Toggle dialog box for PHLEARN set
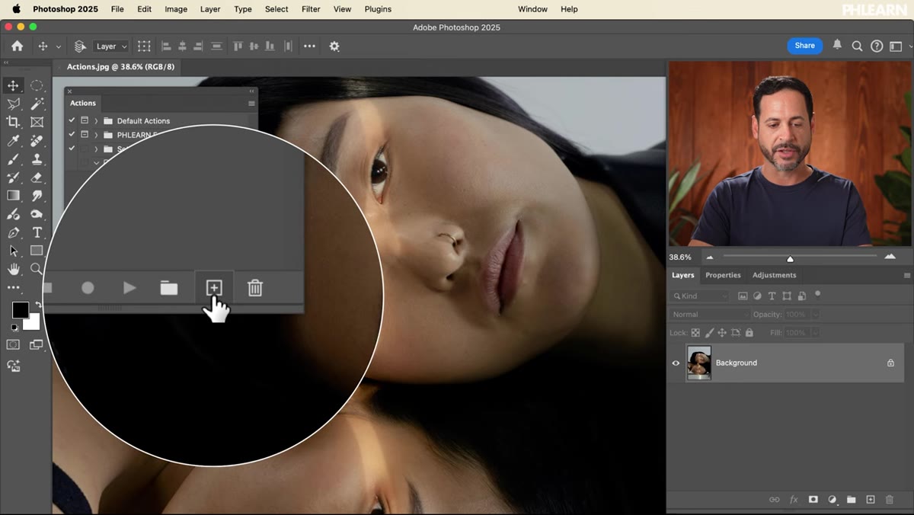This screenshot has height=515, width=914. [85, 134]
